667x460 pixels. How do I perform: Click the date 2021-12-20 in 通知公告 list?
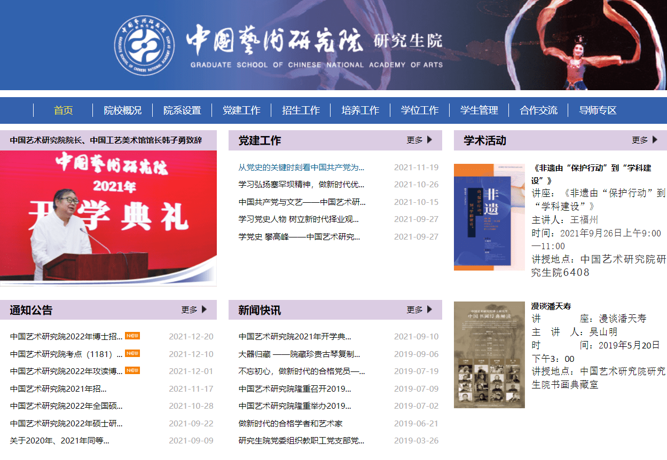coord(191,337)
